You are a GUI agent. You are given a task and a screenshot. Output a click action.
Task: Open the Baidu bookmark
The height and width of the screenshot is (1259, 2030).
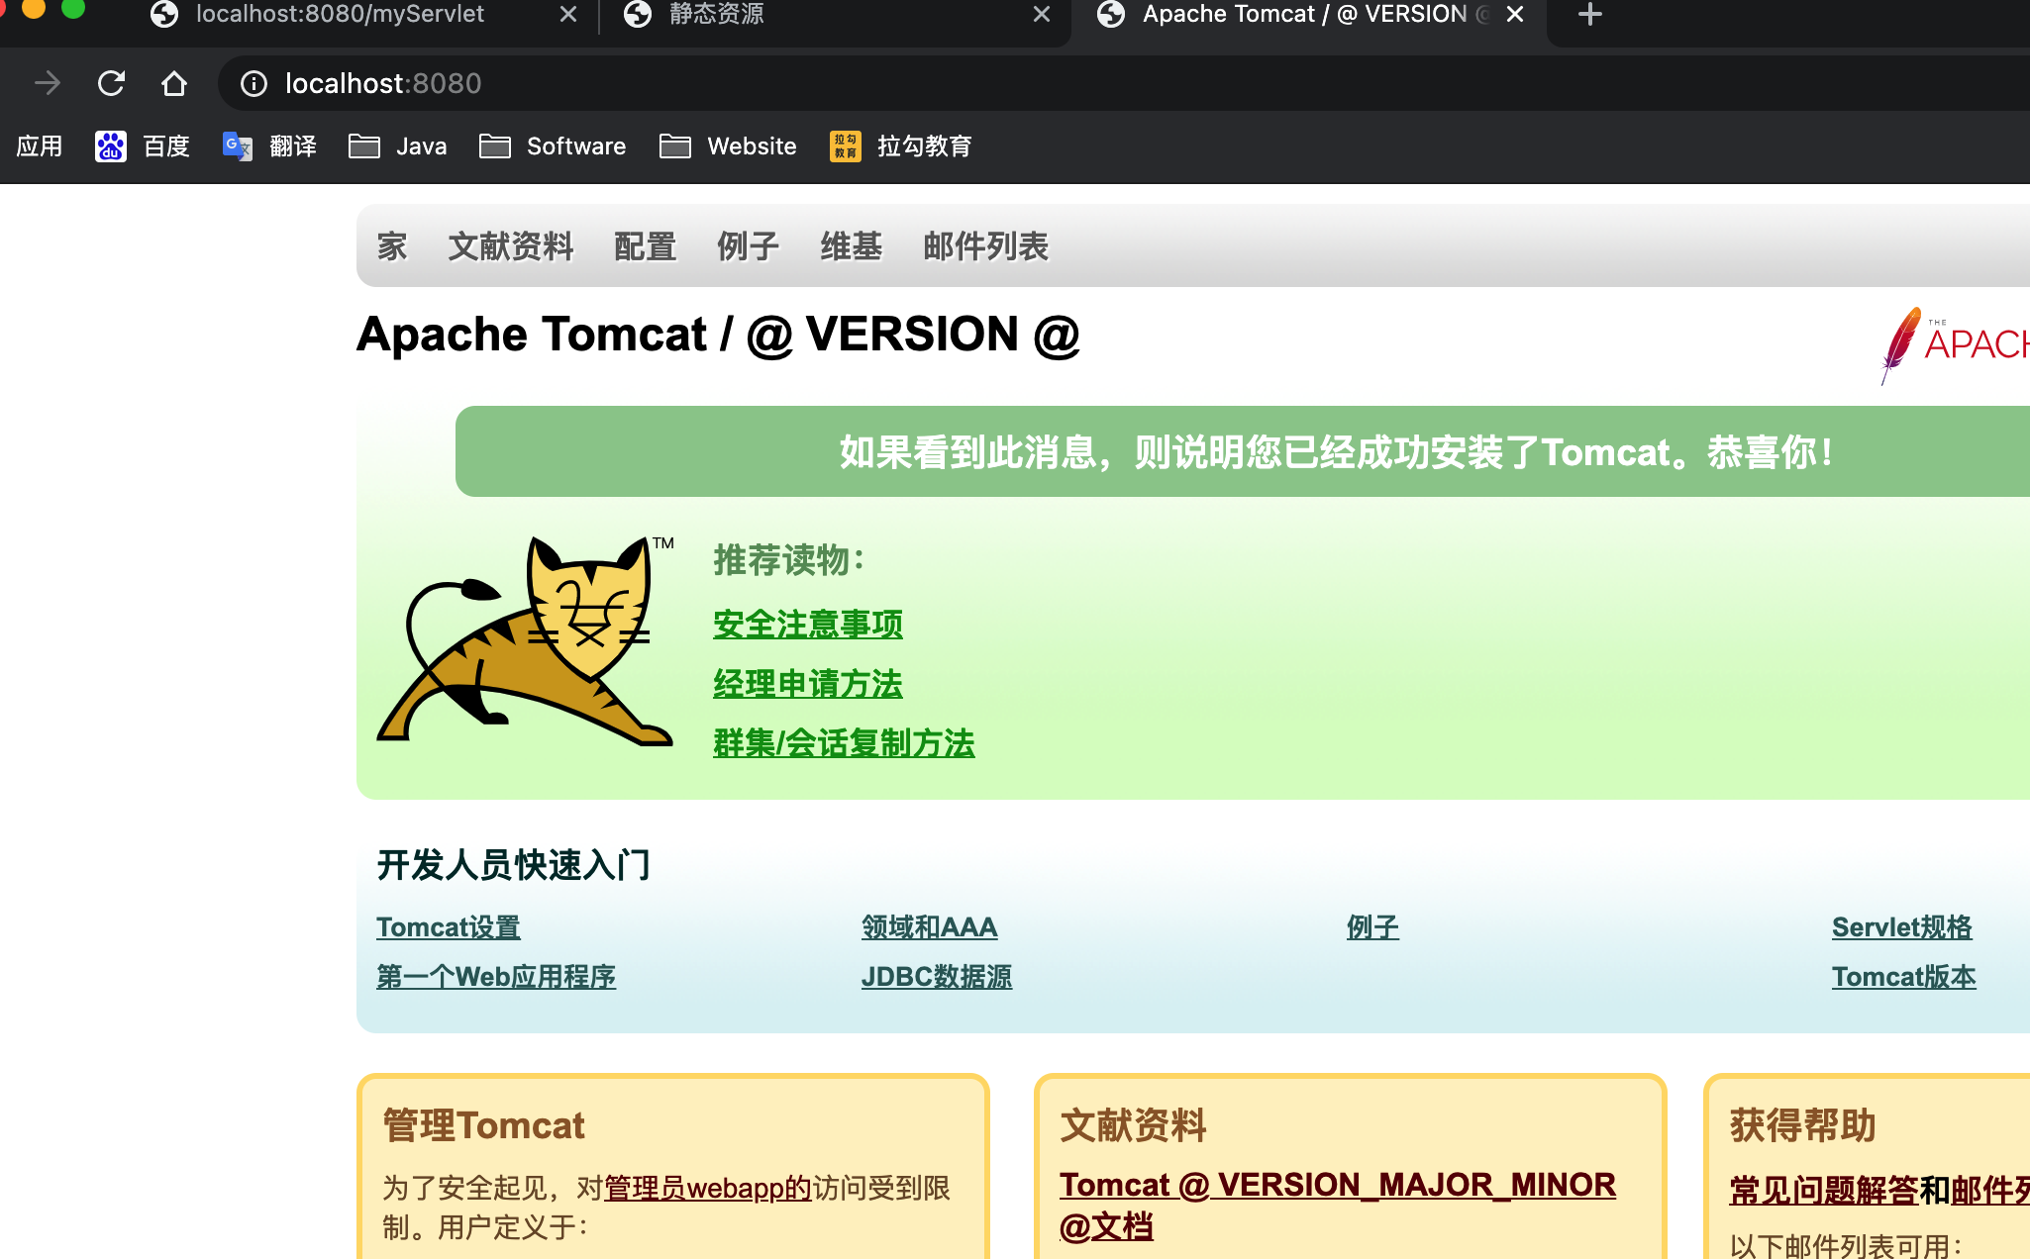point(143,146)
